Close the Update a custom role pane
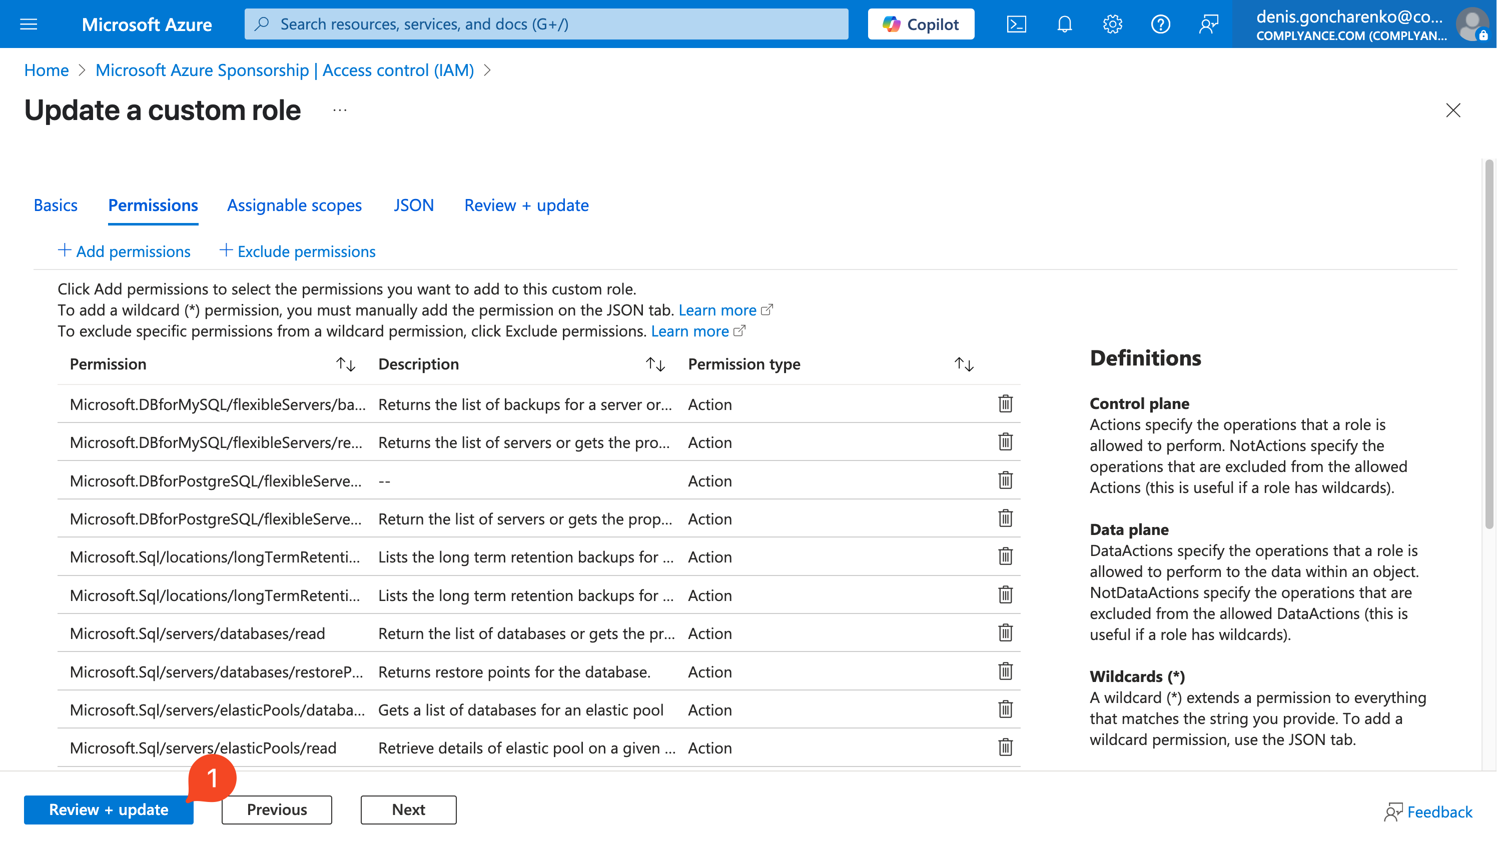Image resolution: width=1497 pixels, height=848 pixels. click(1452, 110)
